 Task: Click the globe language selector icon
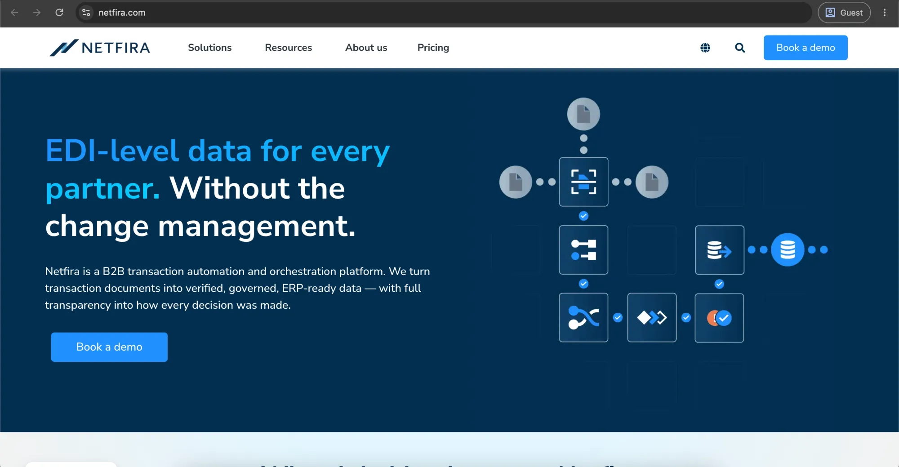pos(705,48)
